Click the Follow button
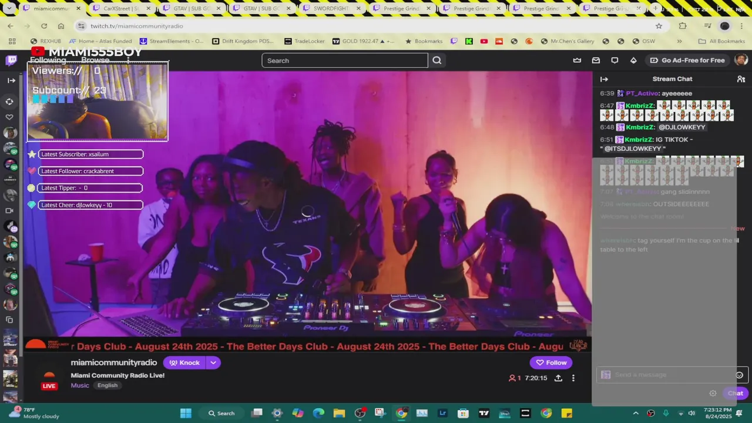Viewport: 752px width, 423px height. (551, 362)
